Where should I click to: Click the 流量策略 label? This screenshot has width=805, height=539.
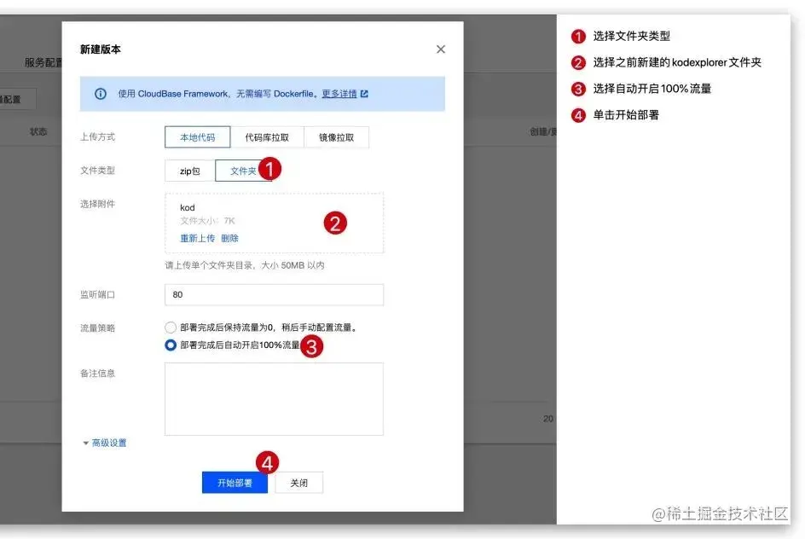pyautogui.click(x=97, y=328)
